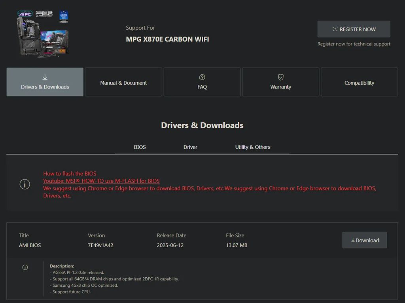Click the MPG X870E CARBON WIFI heading
Image resolution: width=405 pixels, height=303 pixels.
pyautogui.click(x=167, y=39)
